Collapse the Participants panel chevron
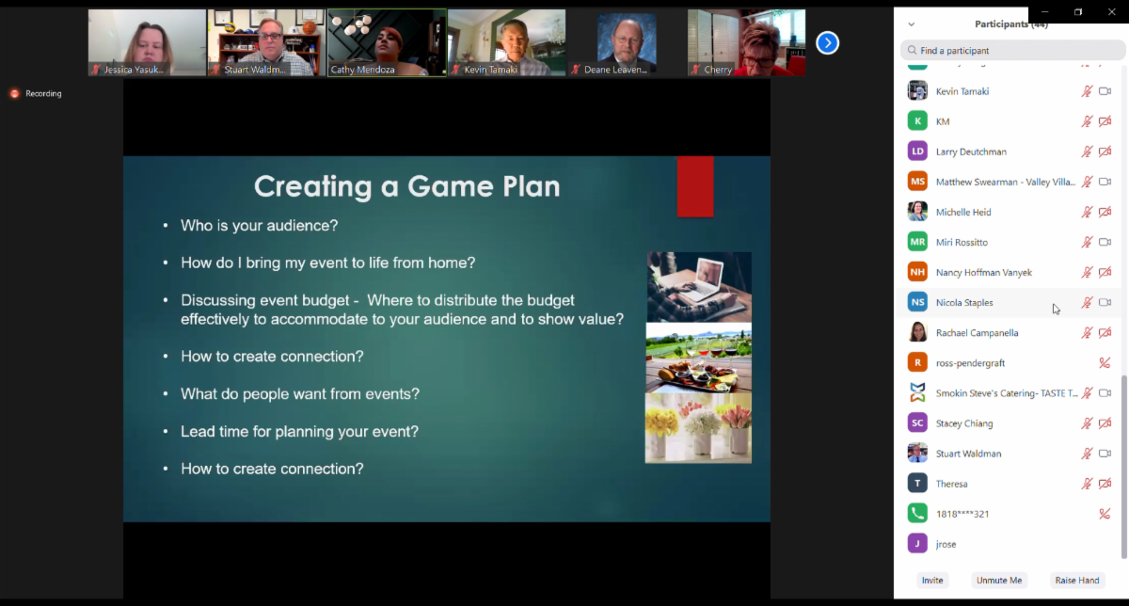Screen dimensions: 1129x606 click(x=911, y=24)
